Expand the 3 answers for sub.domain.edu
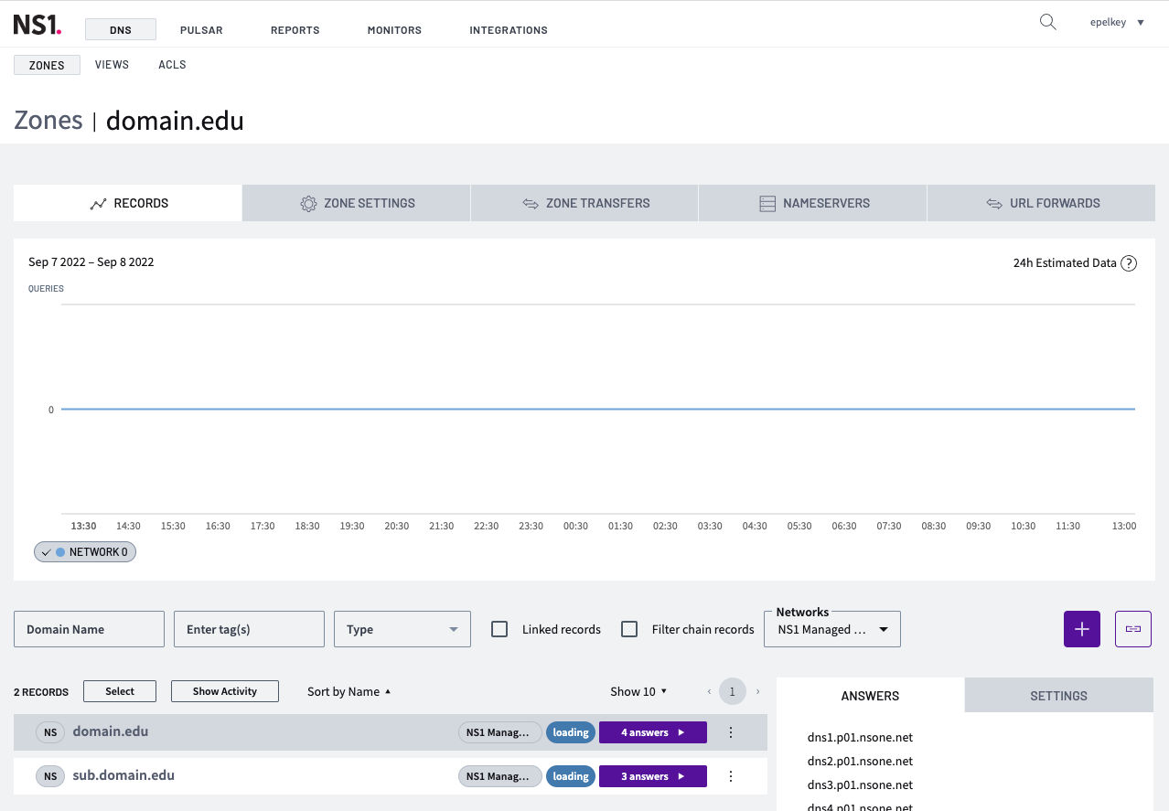 point(653,776)
